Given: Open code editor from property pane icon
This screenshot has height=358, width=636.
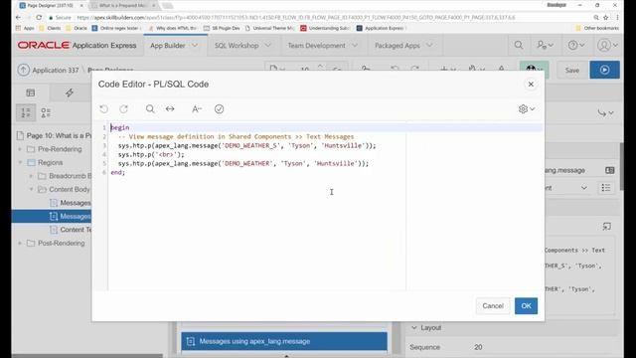Looking at the screenshot, I should point(607,227).
